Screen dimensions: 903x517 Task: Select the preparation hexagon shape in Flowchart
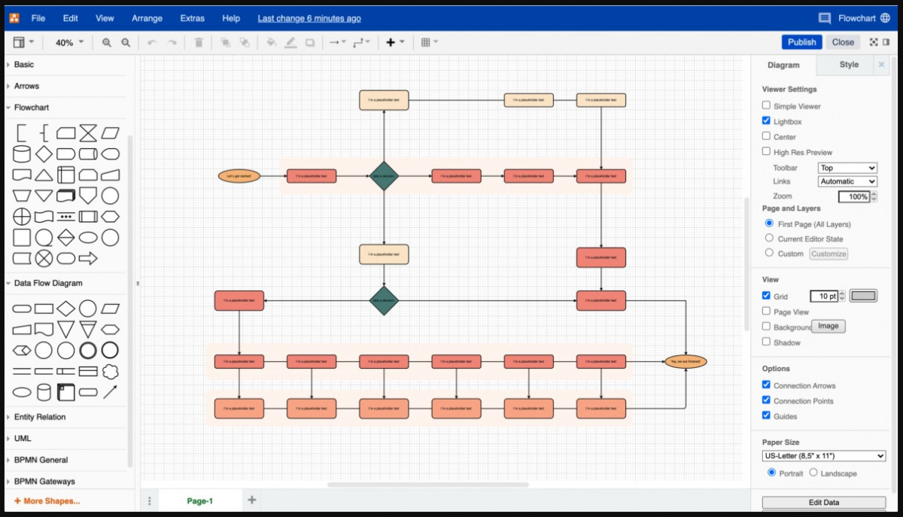click(x=110, y=217)
